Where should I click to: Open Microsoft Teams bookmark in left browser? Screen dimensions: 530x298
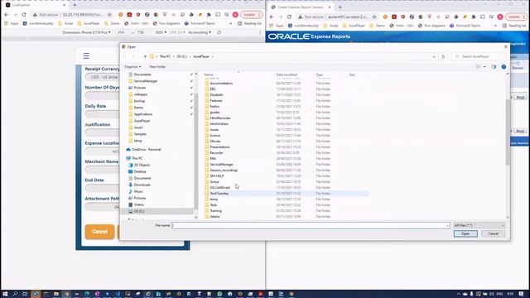[x=200, y=24]
